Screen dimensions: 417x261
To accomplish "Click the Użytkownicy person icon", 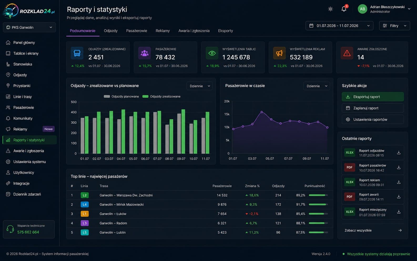I will click(x=8, y=172).
